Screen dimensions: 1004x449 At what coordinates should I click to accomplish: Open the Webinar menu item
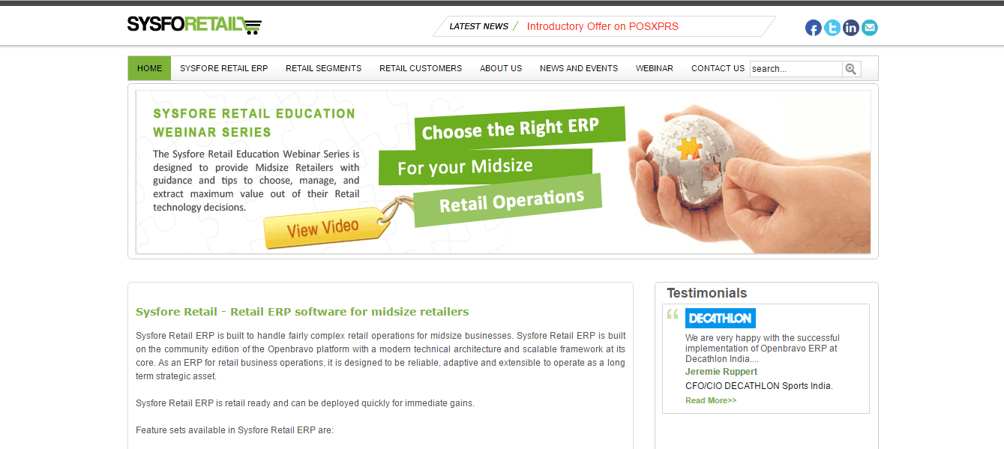pyautogui.click(x=655, y=68)
